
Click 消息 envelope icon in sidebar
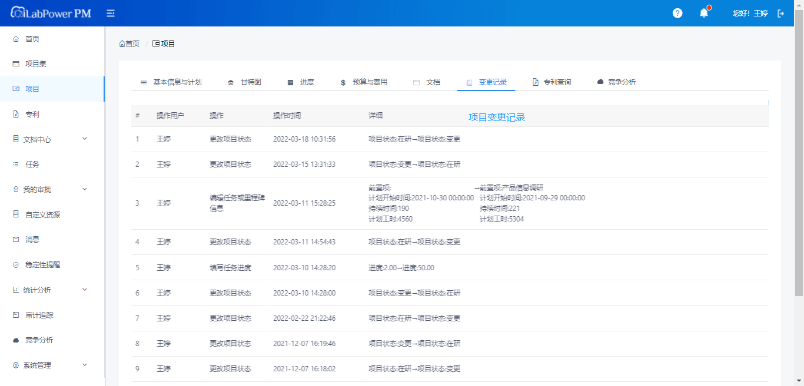click(16, 240)
